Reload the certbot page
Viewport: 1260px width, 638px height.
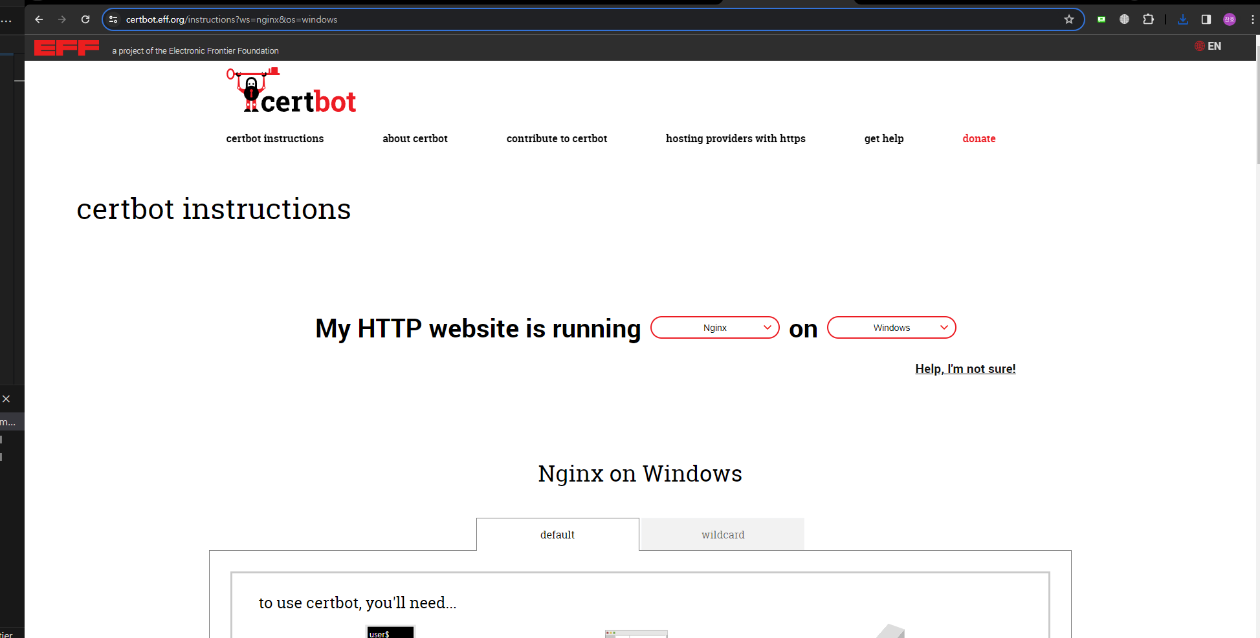85,19
